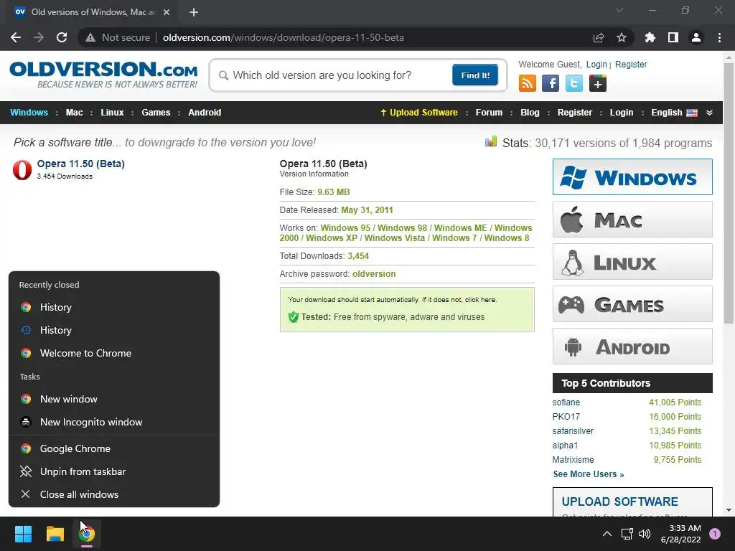The height and width of the screenshot is (551, 735).
Task: Click Upload Software in the nav bar
Action: pos(419,113)
